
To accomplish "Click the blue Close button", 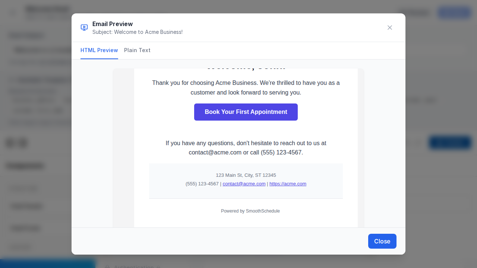I will pos(382,241).
